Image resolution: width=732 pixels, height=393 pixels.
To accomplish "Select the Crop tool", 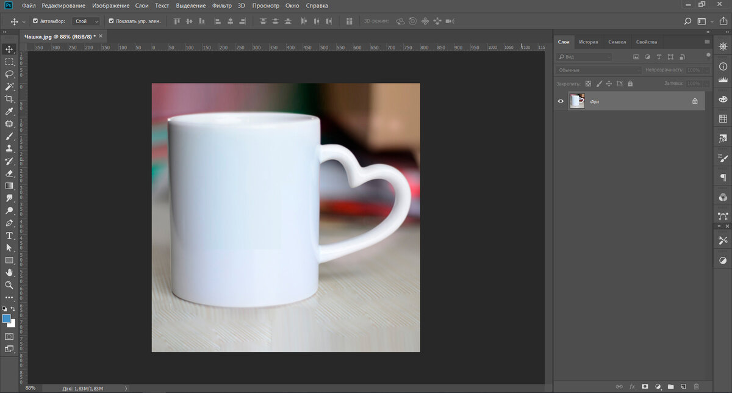I will point(9,99).
